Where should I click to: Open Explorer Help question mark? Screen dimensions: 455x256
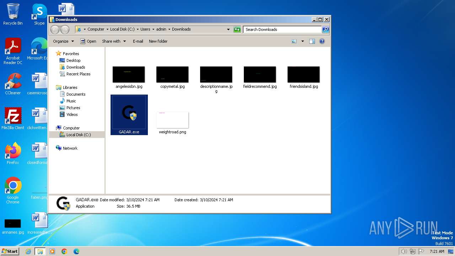pos(322,41)
